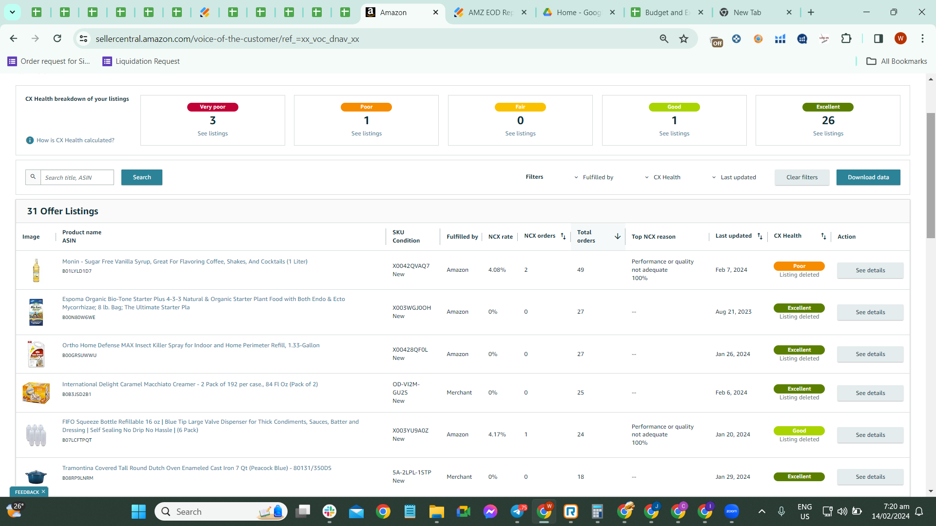
Task: See listings under Excellent category
Action: click(828, 133)
